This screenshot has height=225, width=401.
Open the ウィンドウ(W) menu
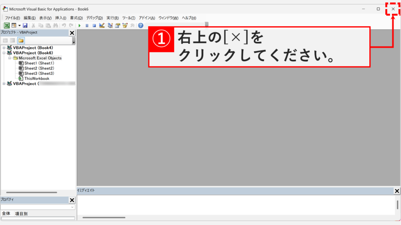(x=168, y=18)
